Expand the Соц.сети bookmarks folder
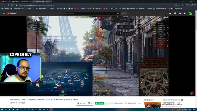This screenshot has height=111, width=197. click(x=58, y=9)
